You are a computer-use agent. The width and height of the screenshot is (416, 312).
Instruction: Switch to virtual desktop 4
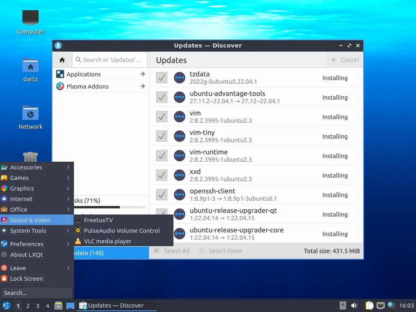click(48, 306)
